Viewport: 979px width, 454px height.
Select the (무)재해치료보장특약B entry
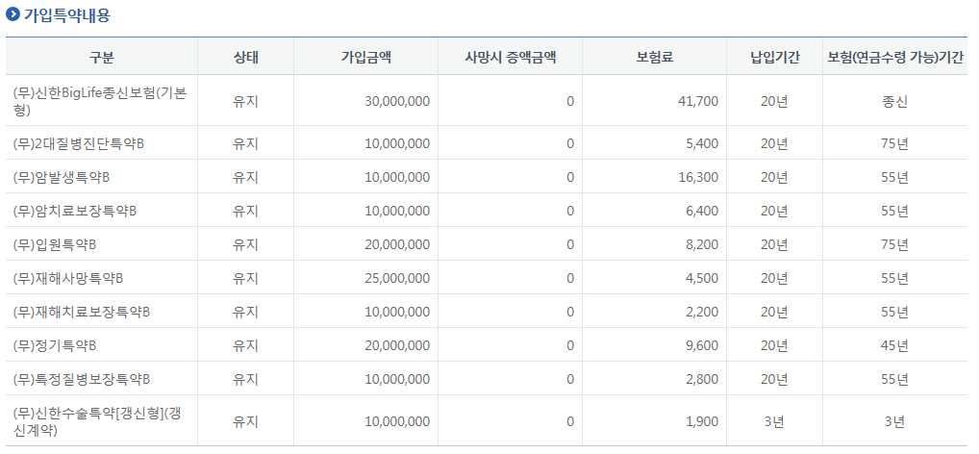click(82, 312)
